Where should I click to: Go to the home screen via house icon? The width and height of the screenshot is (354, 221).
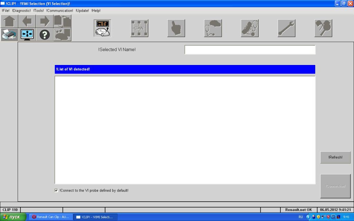(x=9, y=21)
